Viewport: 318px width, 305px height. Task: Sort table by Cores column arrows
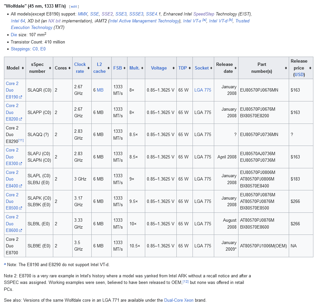pos(69,68)
